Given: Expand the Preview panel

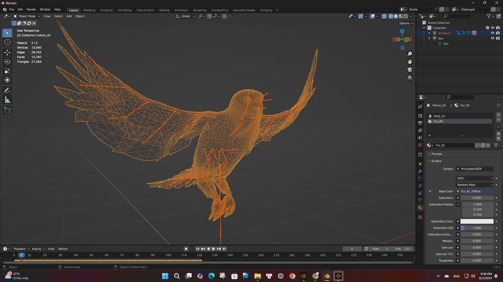Looking at the screenshot, I should point(436,154).
